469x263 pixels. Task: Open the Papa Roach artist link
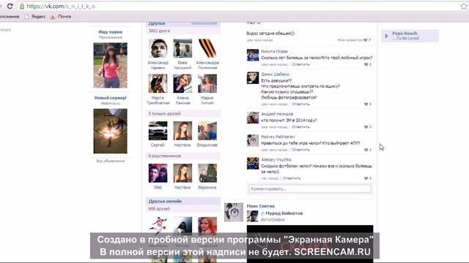point(405,34)
